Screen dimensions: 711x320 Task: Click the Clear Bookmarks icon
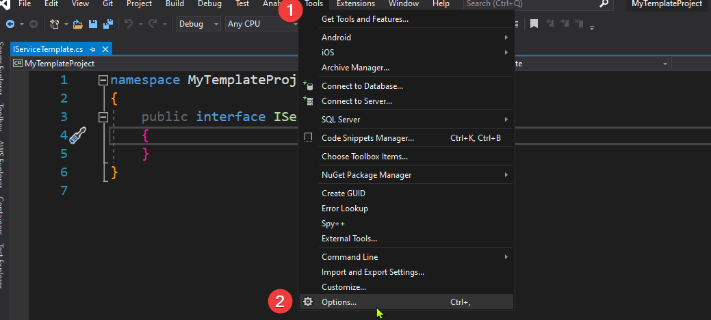click(579, 23)
